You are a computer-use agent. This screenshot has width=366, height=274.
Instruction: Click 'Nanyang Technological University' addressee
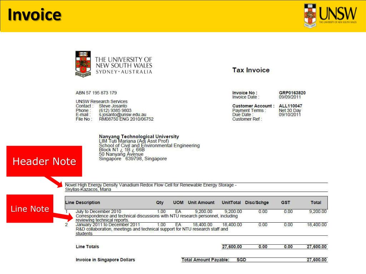click(x=139, y=137)
